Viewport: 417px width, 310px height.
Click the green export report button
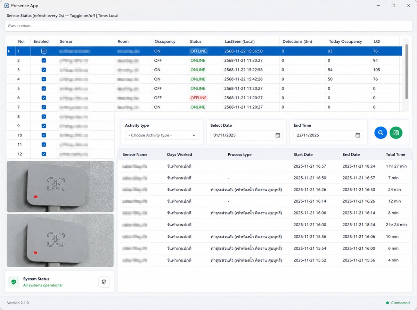396,133
